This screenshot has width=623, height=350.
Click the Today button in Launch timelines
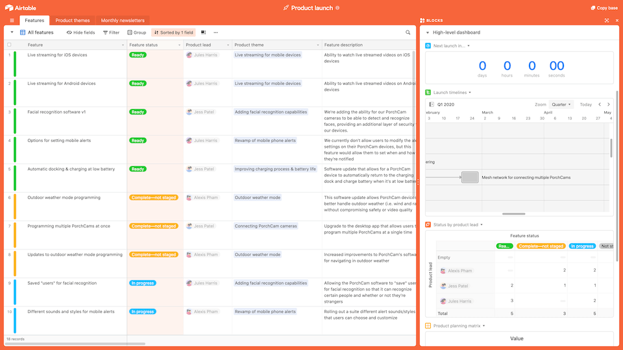[585, 104]
